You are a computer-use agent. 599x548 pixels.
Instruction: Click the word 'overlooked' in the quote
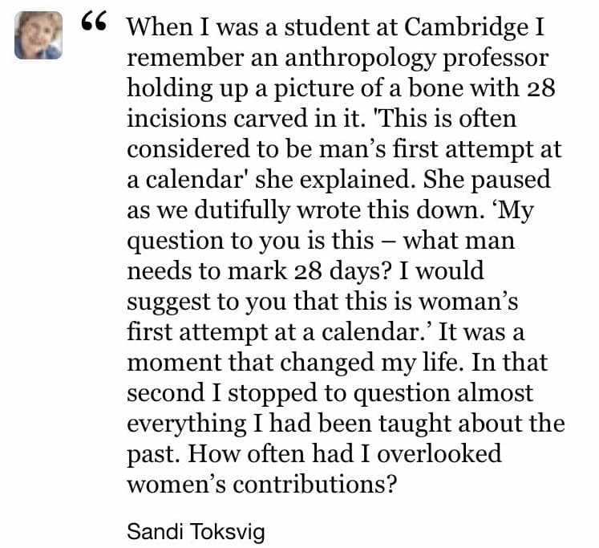[x=439, y=454]
